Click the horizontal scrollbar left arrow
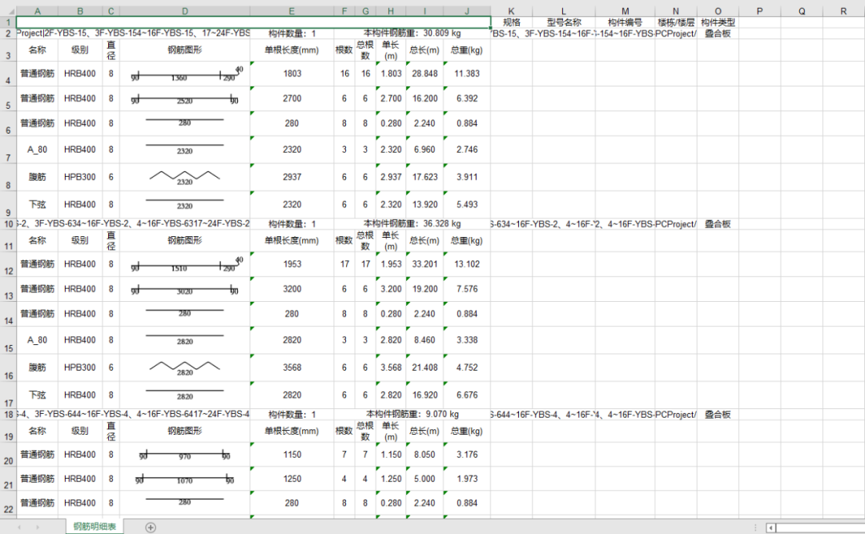This screenshot has height=534, width=865. click(770, 528)
